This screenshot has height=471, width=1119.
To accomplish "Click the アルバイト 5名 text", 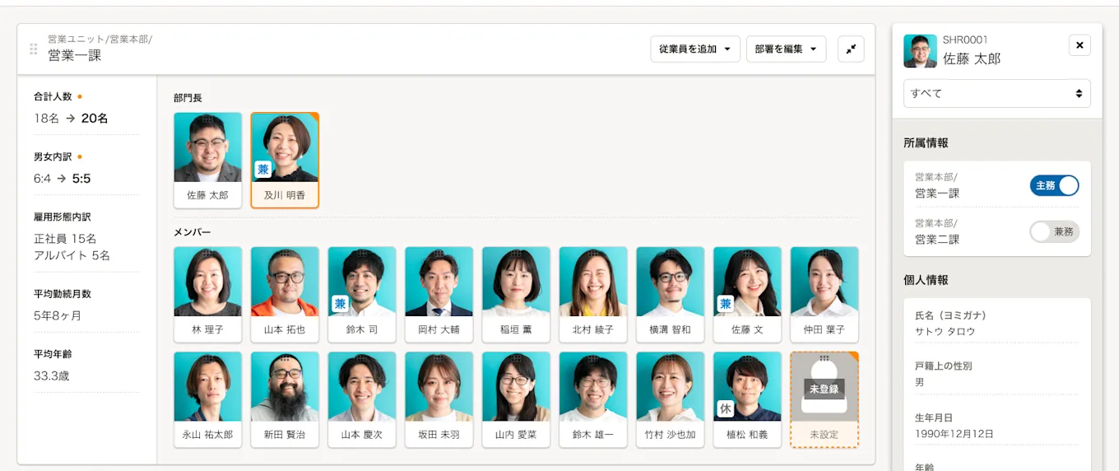I will [72, 255].
